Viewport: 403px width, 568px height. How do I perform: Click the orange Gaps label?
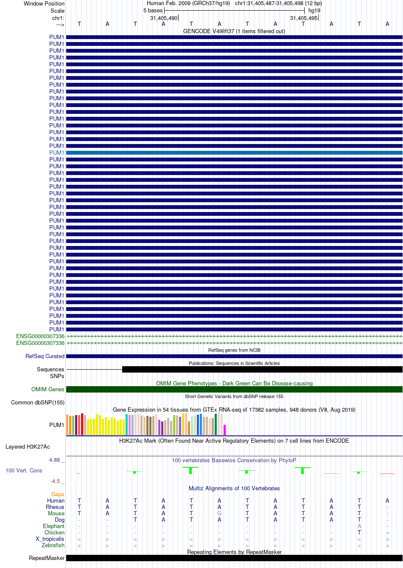click(58, 494)
